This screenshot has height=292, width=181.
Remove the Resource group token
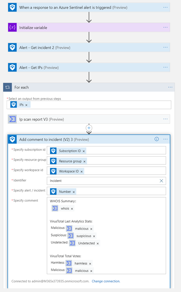(84, 161)
